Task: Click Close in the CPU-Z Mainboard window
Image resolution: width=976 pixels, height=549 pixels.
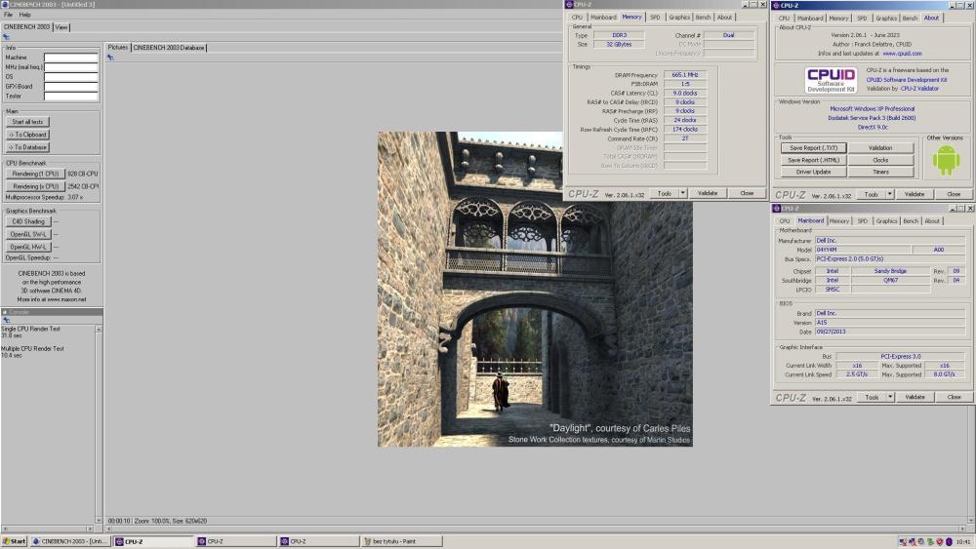Action: pos(955,397)
